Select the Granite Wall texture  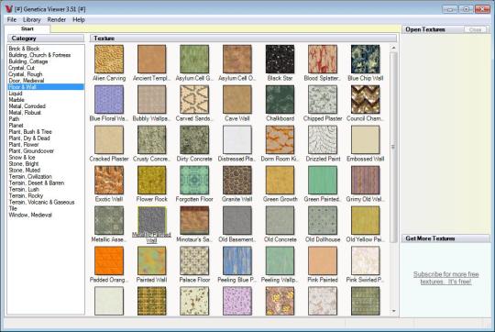237,180
